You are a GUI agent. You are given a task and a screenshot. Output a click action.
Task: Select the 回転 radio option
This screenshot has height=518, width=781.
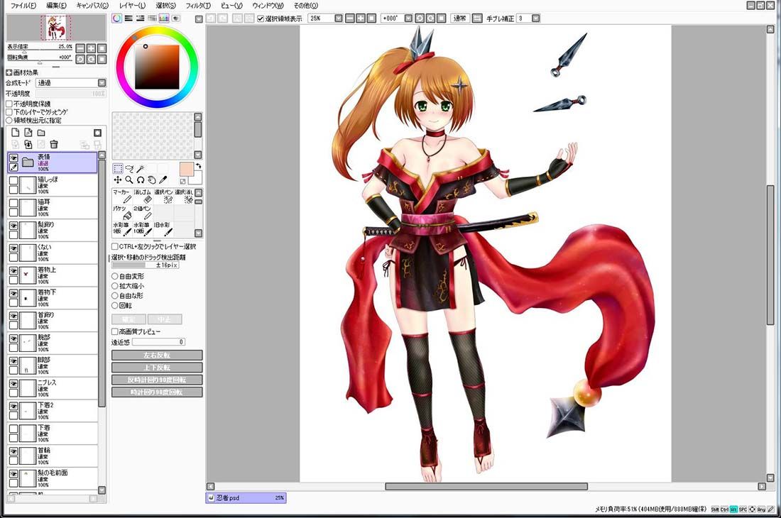115,306
